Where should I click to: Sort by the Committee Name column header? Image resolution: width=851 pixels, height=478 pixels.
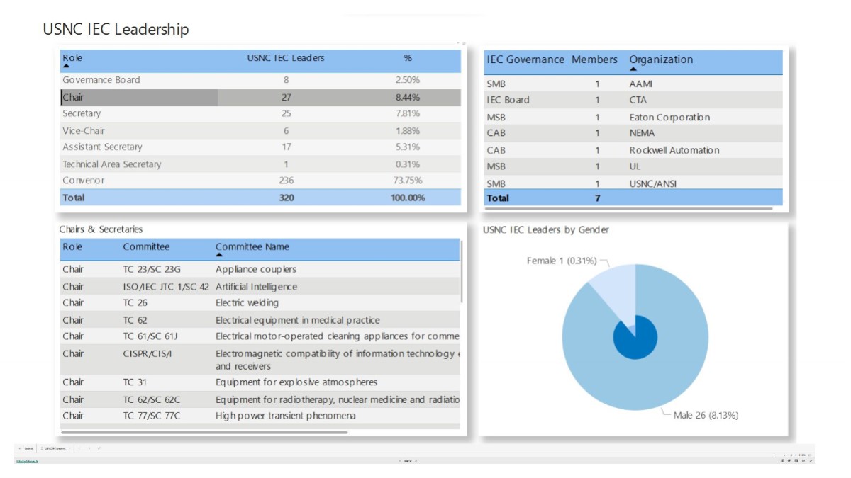pos(252,247)
